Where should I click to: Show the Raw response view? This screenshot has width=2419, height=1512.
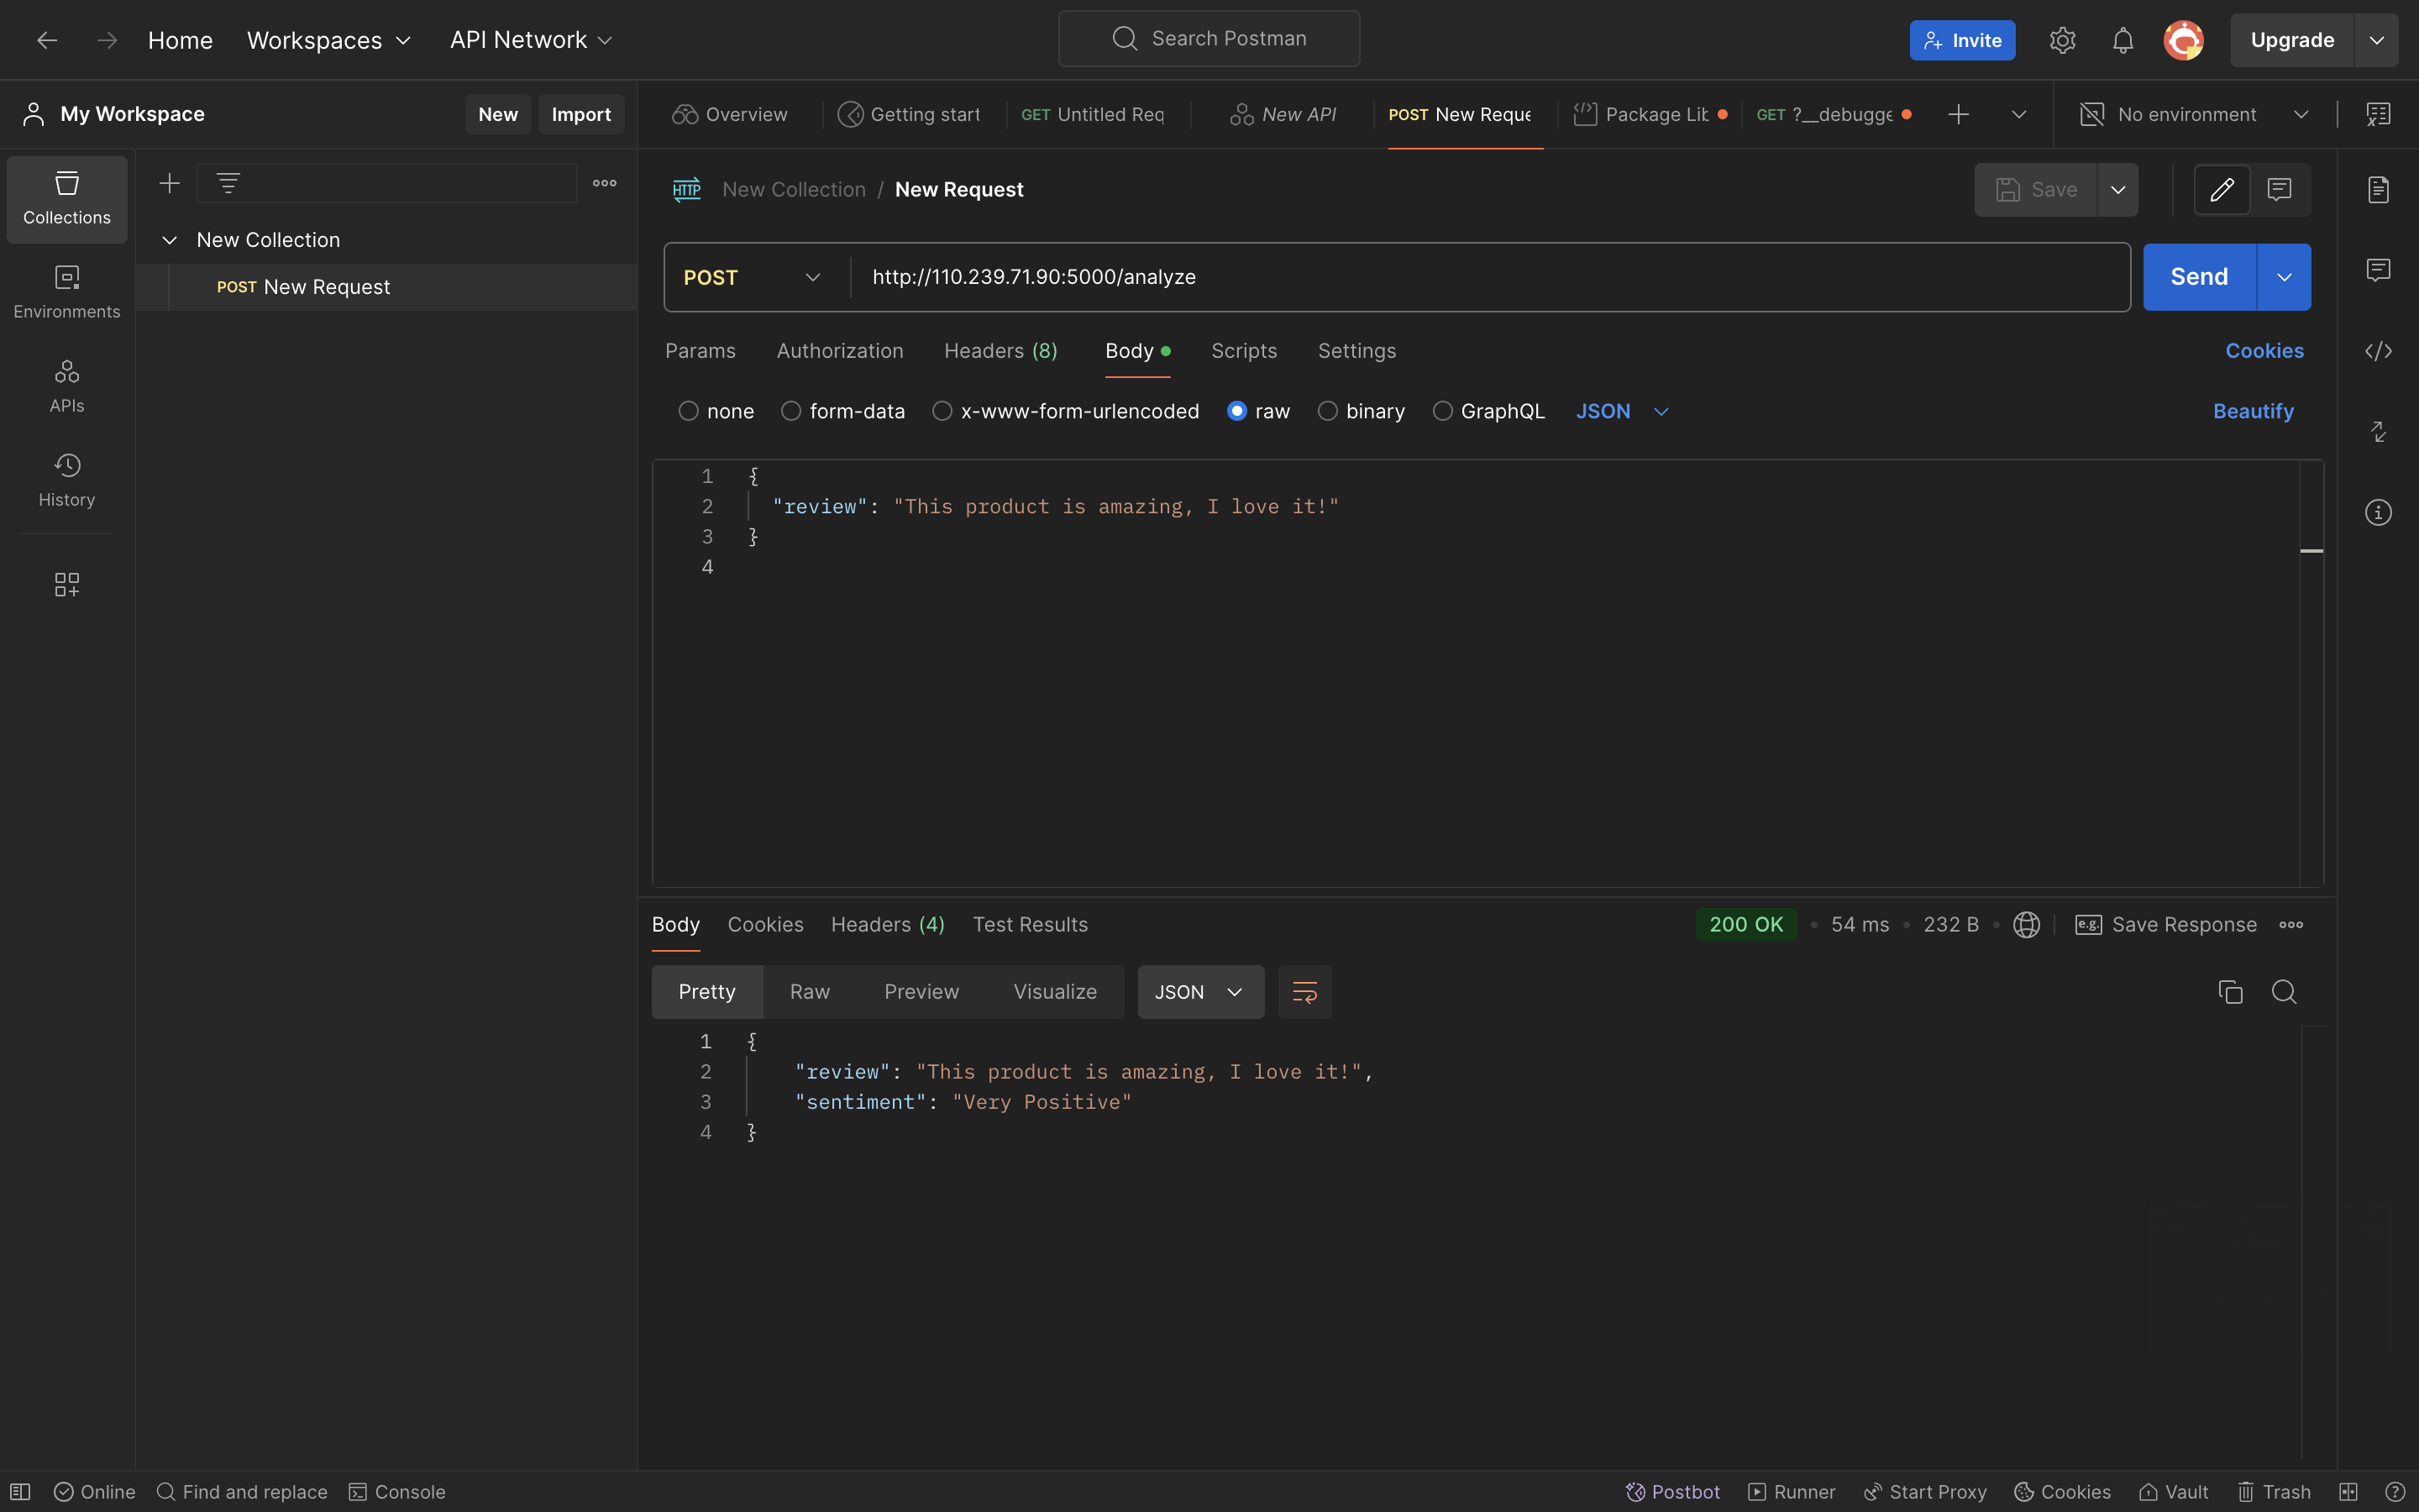click(x=810, y=991)
